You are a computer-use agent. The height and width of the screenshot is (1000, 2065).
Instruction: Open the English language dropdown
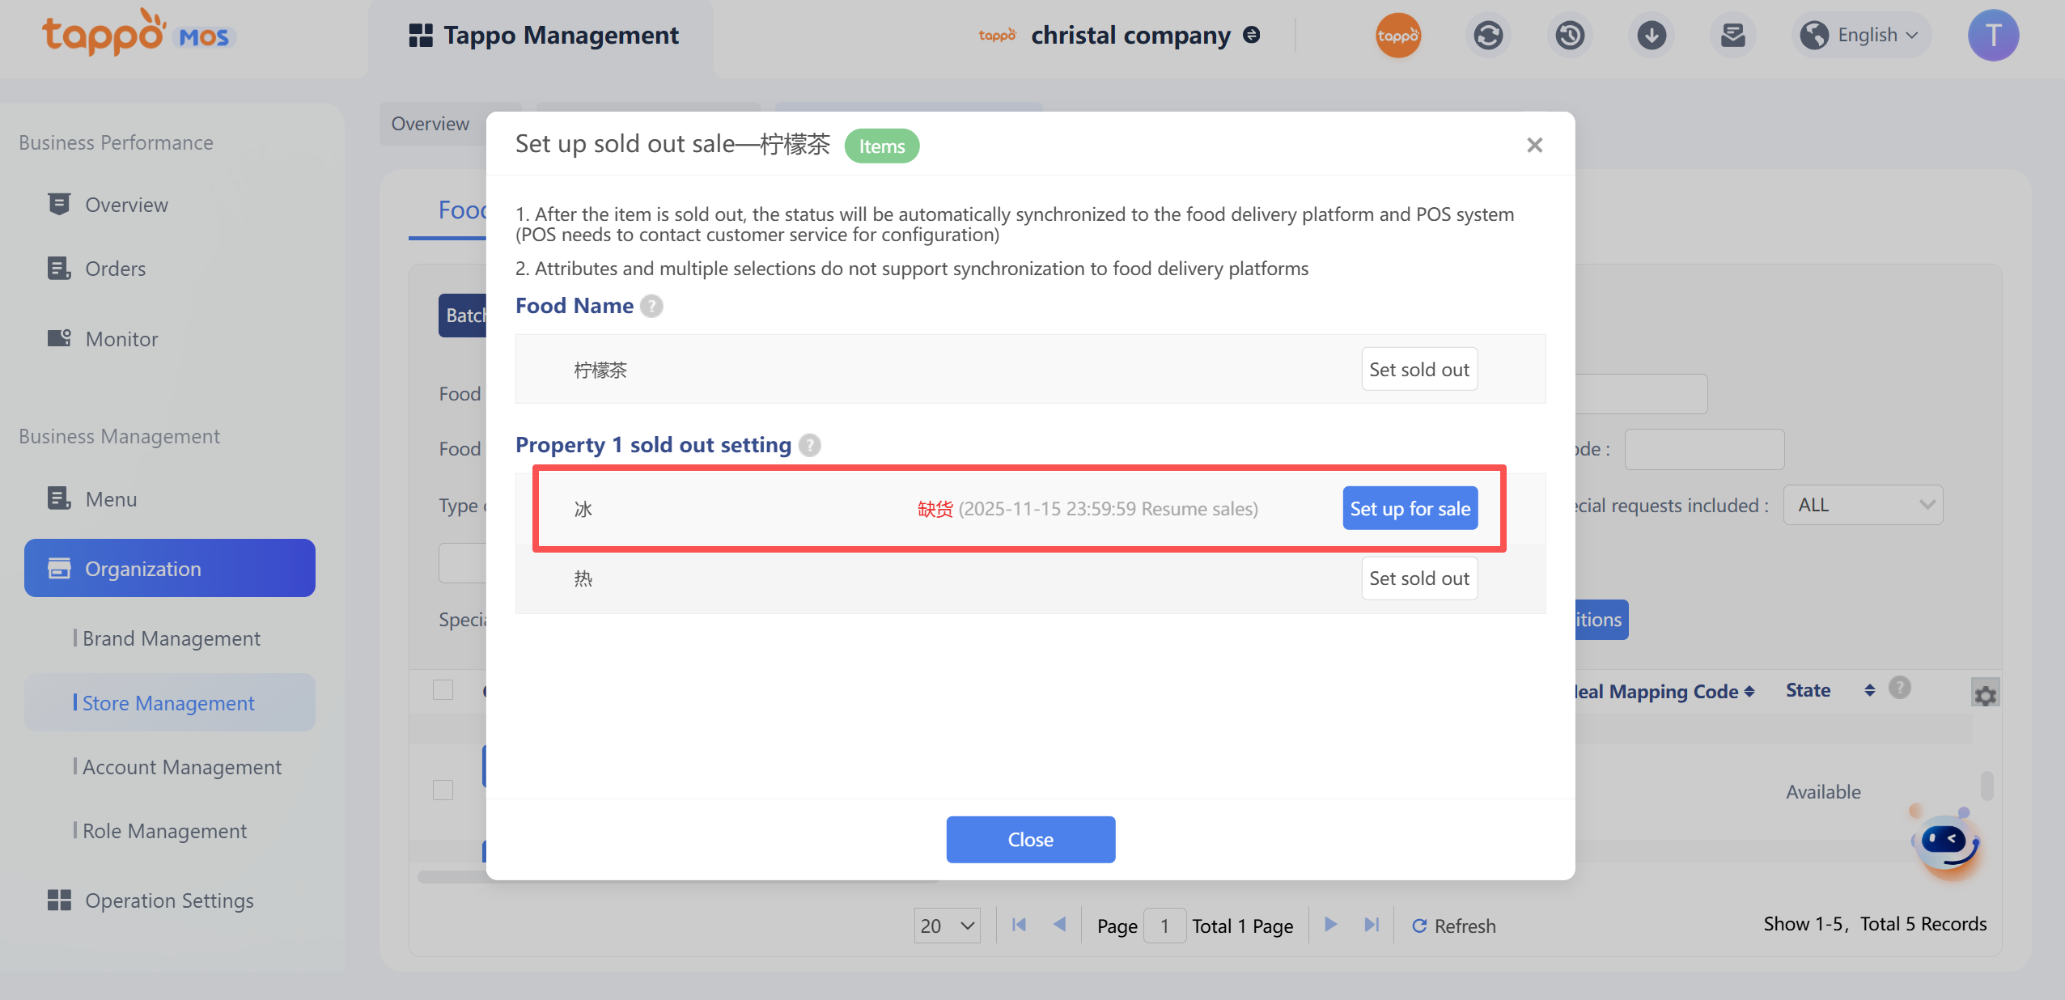click(x=1862, y=36)
